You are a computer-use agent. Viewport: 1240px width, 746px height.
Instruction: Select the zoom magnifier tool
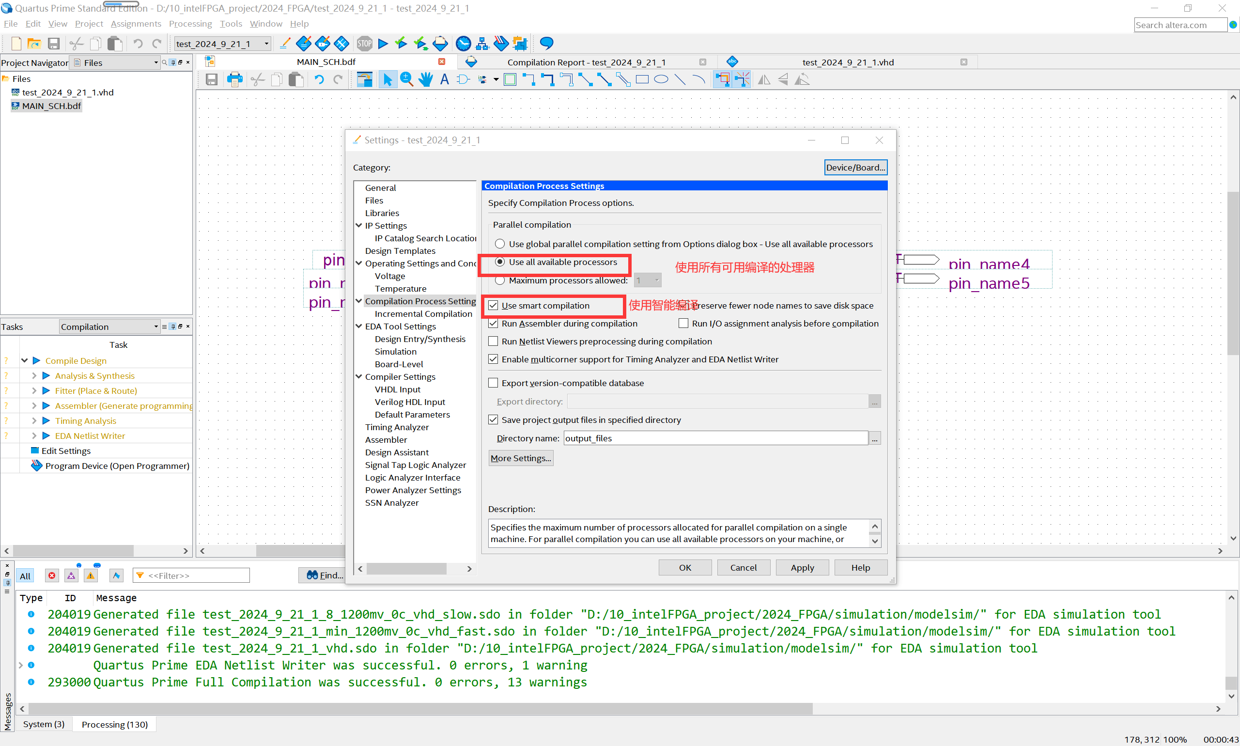(406, 79)
